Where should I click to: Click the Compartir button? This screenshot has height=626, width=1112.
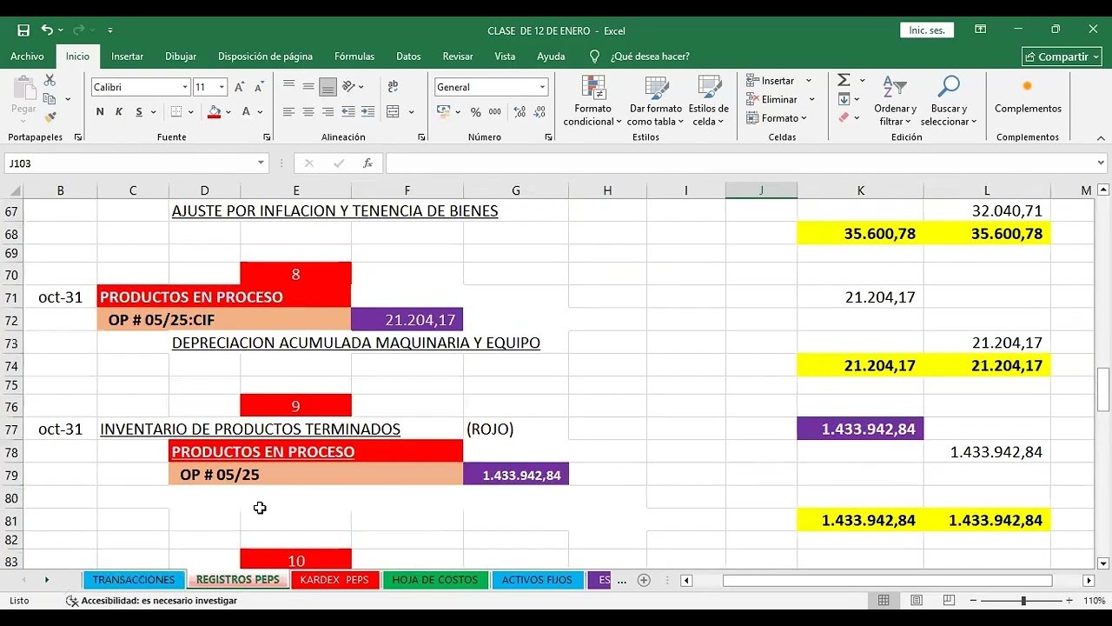pos(1062,57)
